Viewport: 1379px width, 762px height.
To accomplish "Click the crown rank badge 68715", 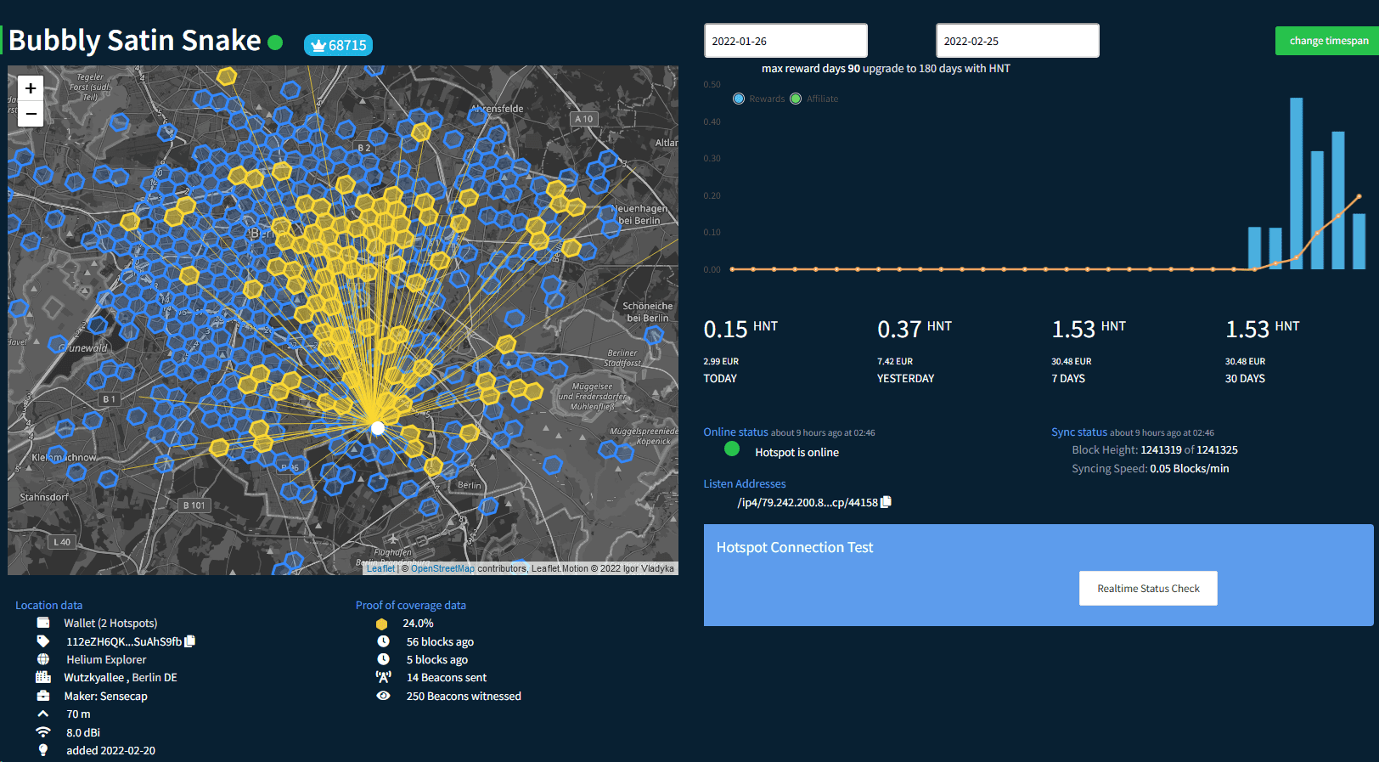I will pos(338,45).
